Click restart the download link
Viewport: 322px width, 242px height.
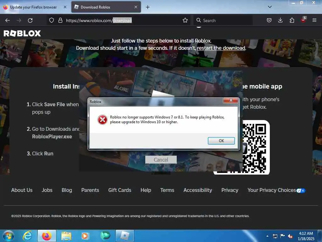[221, 48]
